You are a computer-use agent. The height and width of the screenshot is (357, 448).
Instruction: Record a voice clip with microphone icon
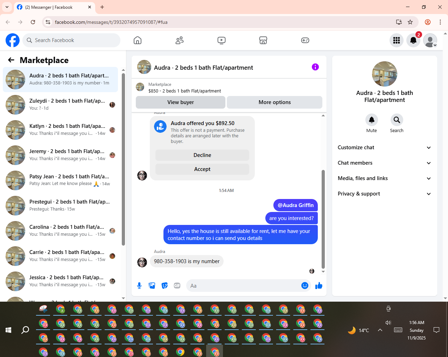click(139, 286)
